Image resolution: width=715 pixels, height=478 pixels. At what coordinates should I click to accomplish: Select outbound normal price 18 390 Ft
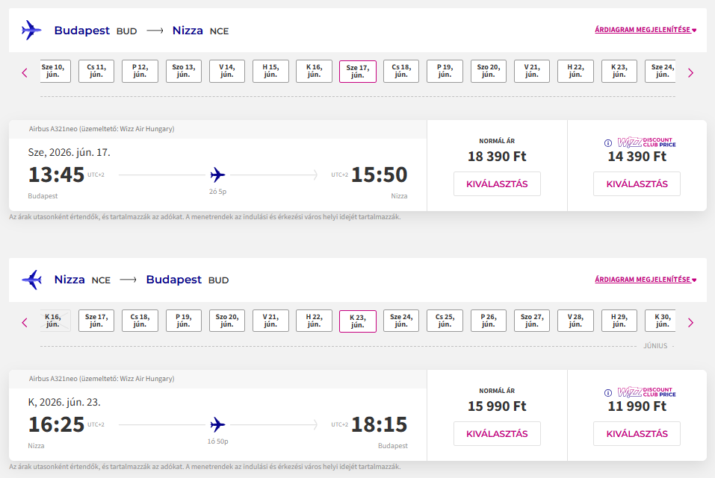[x=497, y=184]
